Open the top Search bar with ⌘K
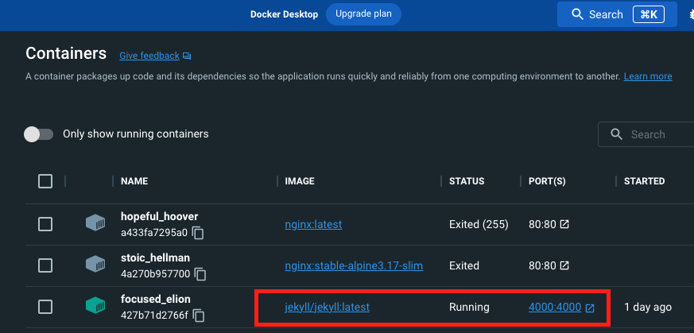 click(x=617, y=14)
